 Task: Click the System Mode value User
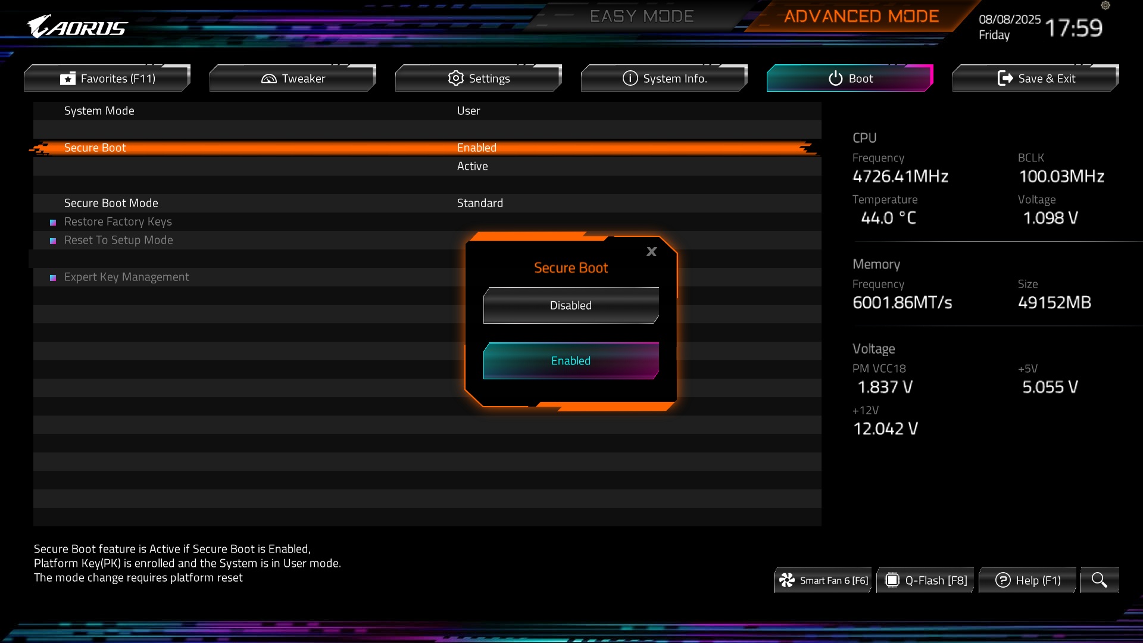click(469, 111)
